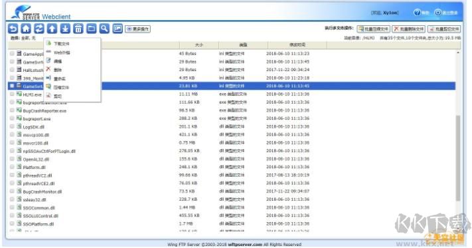
Task: Click the logout power icon
Action: [438, 13]
